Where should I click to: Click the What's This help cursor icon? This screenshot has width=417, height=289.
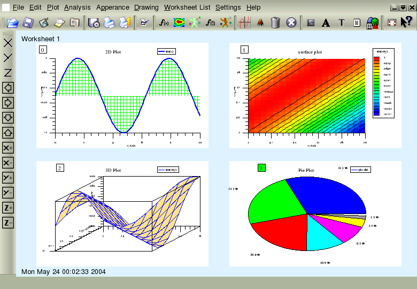pos(406,22)
